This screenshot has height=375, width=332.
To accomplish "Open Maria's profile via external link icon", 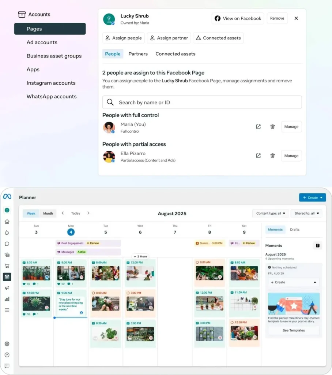I will pos(258,127).
